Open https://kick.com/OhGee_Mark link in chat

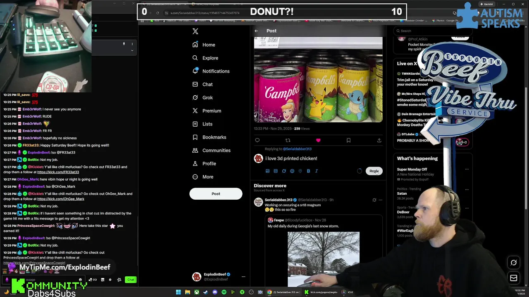[61, 199]
